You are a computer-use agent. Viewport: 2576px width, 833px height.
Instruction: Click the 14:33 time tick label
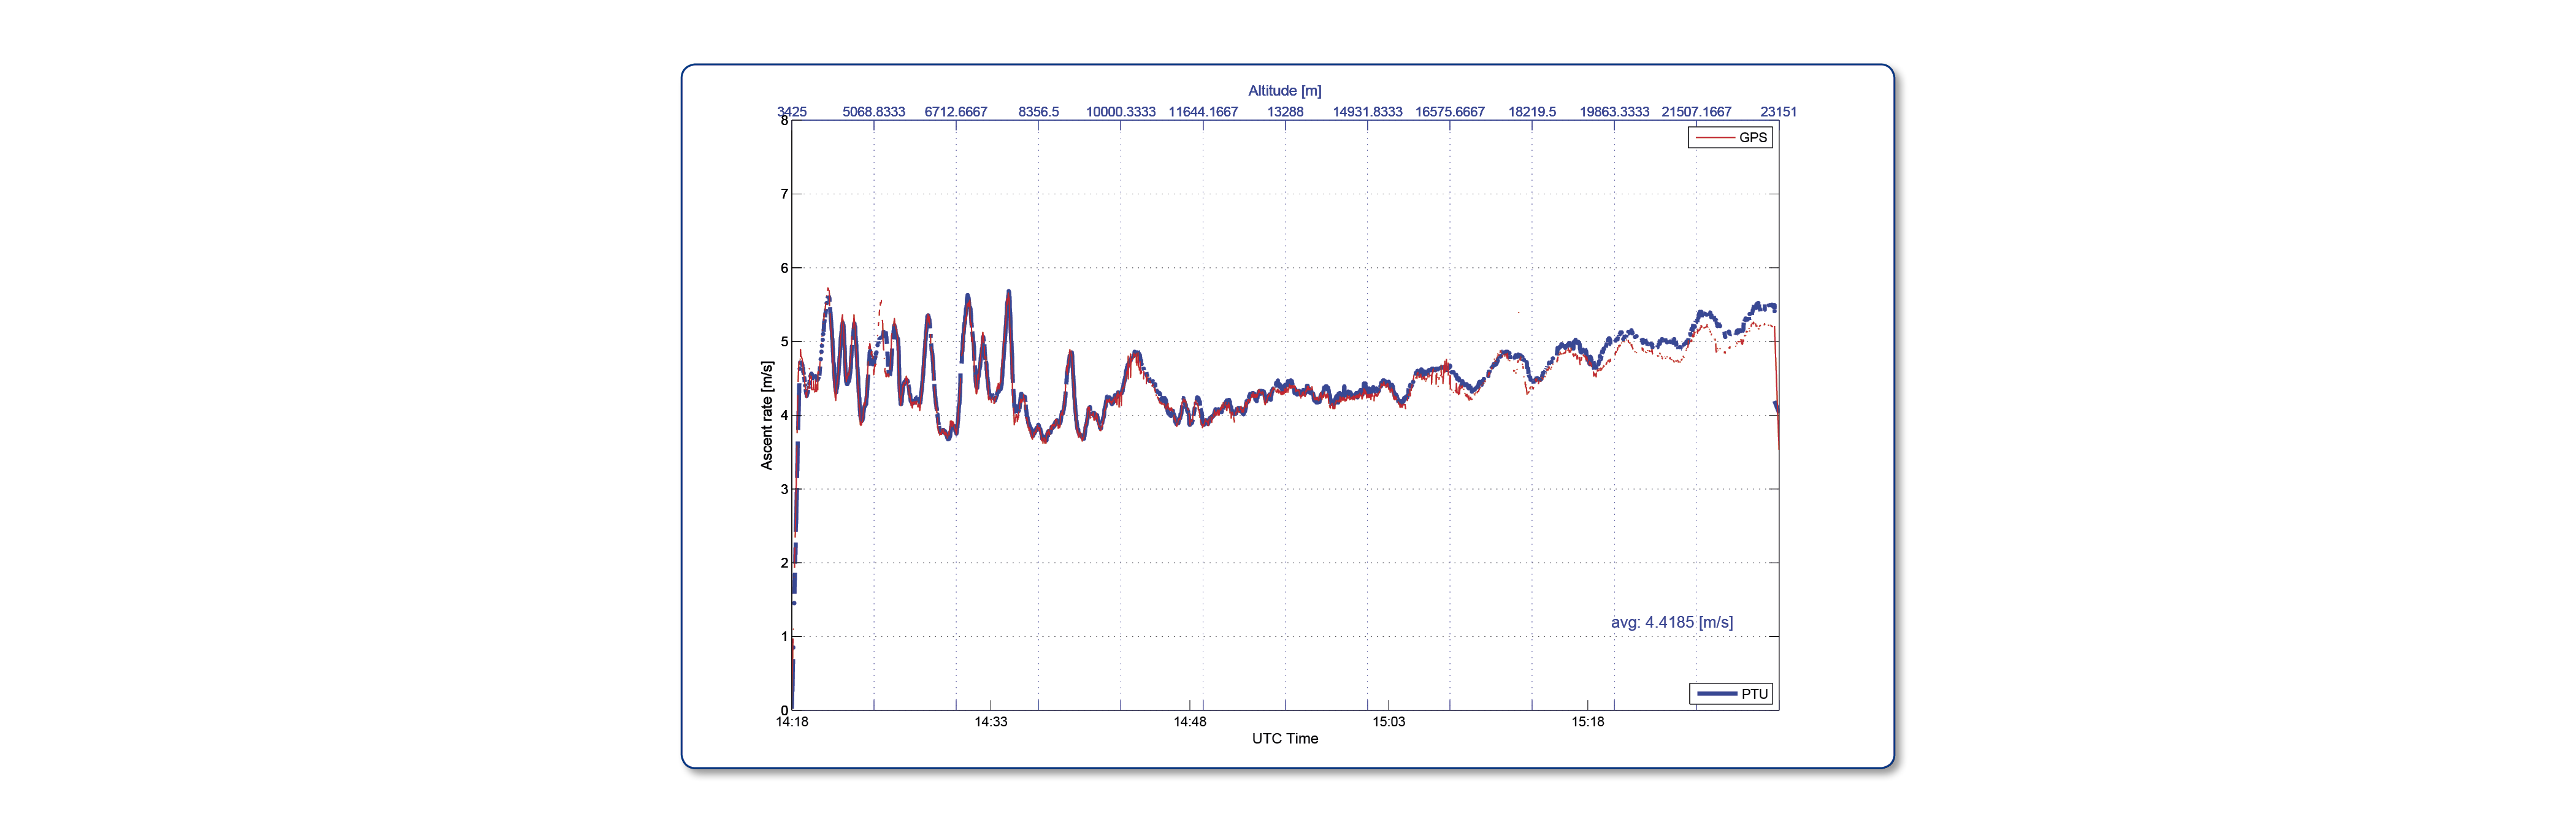[x=991, y=722]
